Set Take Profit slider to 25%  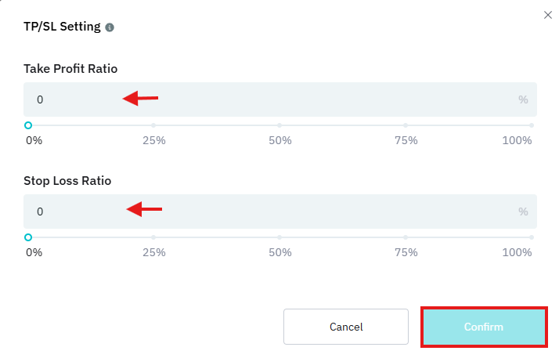tap(153, 125)
